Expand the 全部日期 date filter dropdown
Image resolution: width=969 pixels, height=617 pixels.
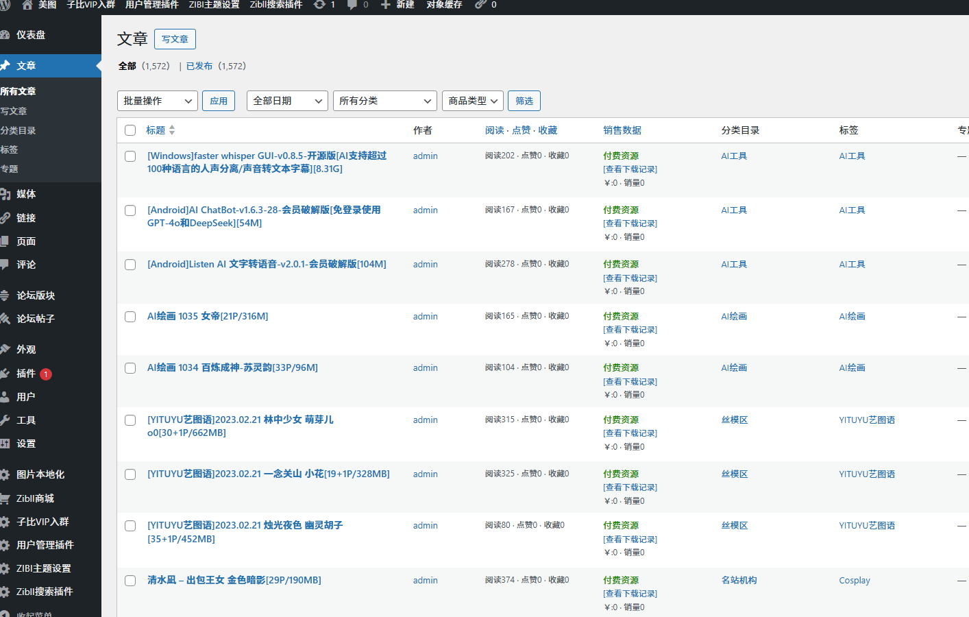(x=287, y=101)
